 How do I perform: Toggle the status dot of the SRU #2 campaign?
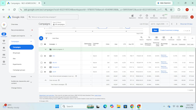(x=45, y=63)
